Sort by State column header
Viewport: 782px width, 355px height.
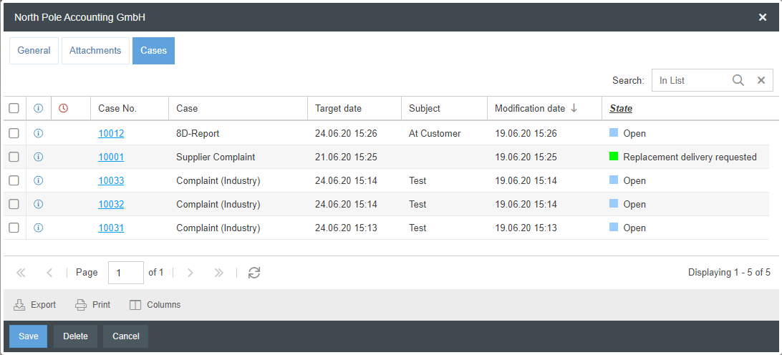coord(621,109)
